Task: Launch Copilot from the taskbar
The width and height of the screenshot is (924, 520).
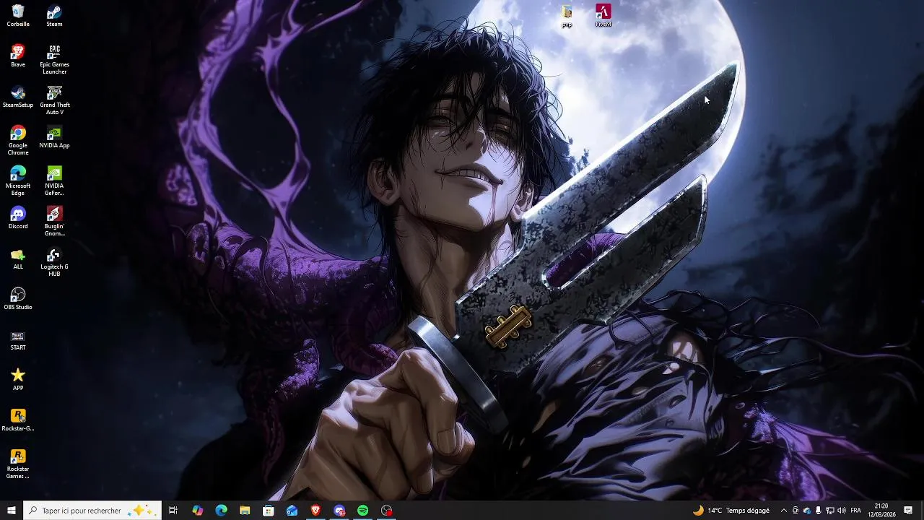Action: (197, 511)
